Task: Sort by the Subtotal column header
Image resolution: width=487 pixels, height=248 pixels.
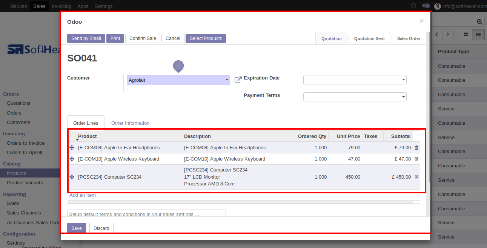Action: (x=398, y=136)
